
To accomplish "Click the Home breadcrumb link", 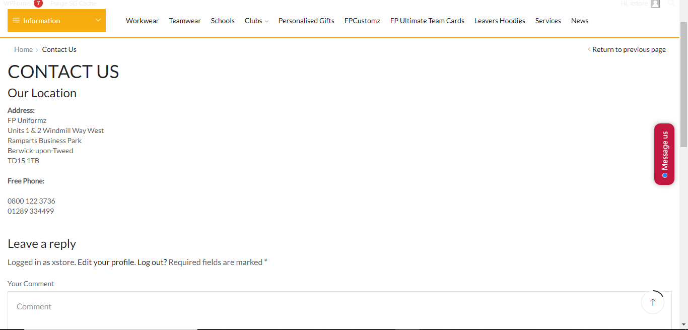I will (23, 49).
